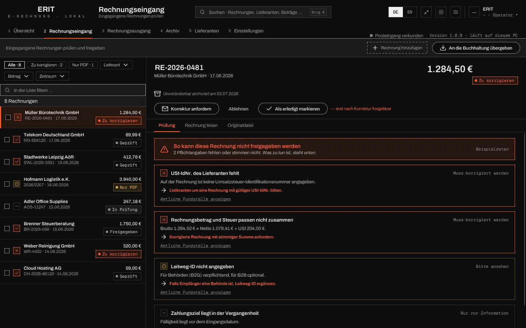Open the Lieferant filter dropdown
This screenshot has width=526, height=328.
coord(116,65)
